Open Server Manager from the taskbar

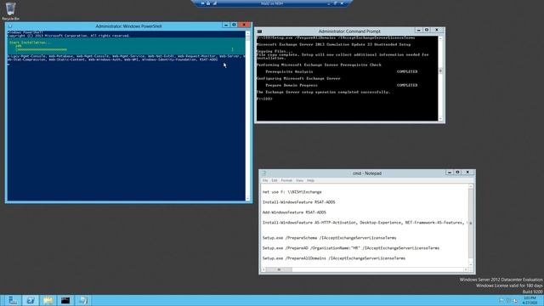click(x=13, y=300)
